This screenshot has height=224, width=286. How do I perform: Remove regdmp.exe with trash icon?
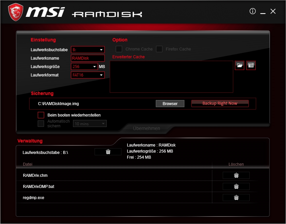[236, 198]
